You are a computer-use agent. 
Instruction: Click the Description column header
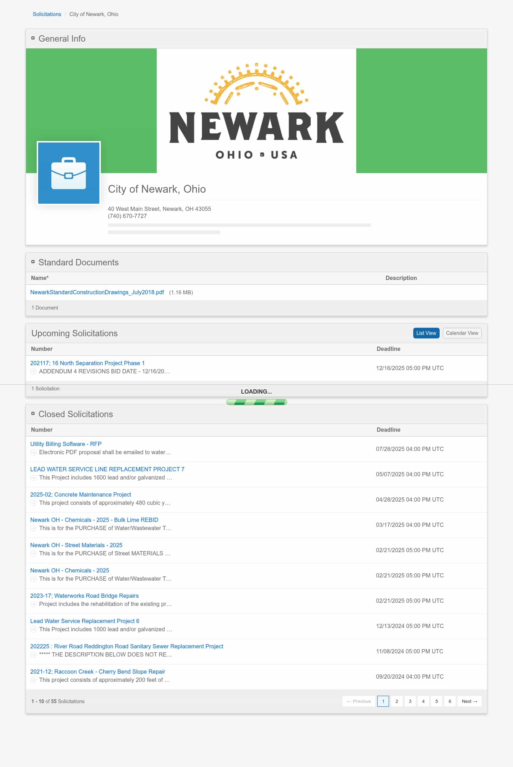point(401,278)
